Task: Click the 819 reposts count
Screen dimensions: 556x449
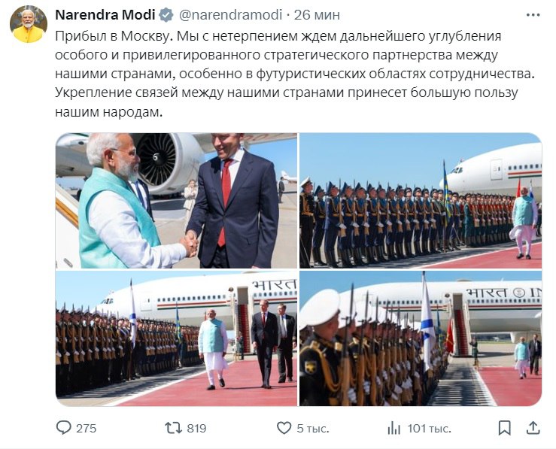Action: point(196,428)
